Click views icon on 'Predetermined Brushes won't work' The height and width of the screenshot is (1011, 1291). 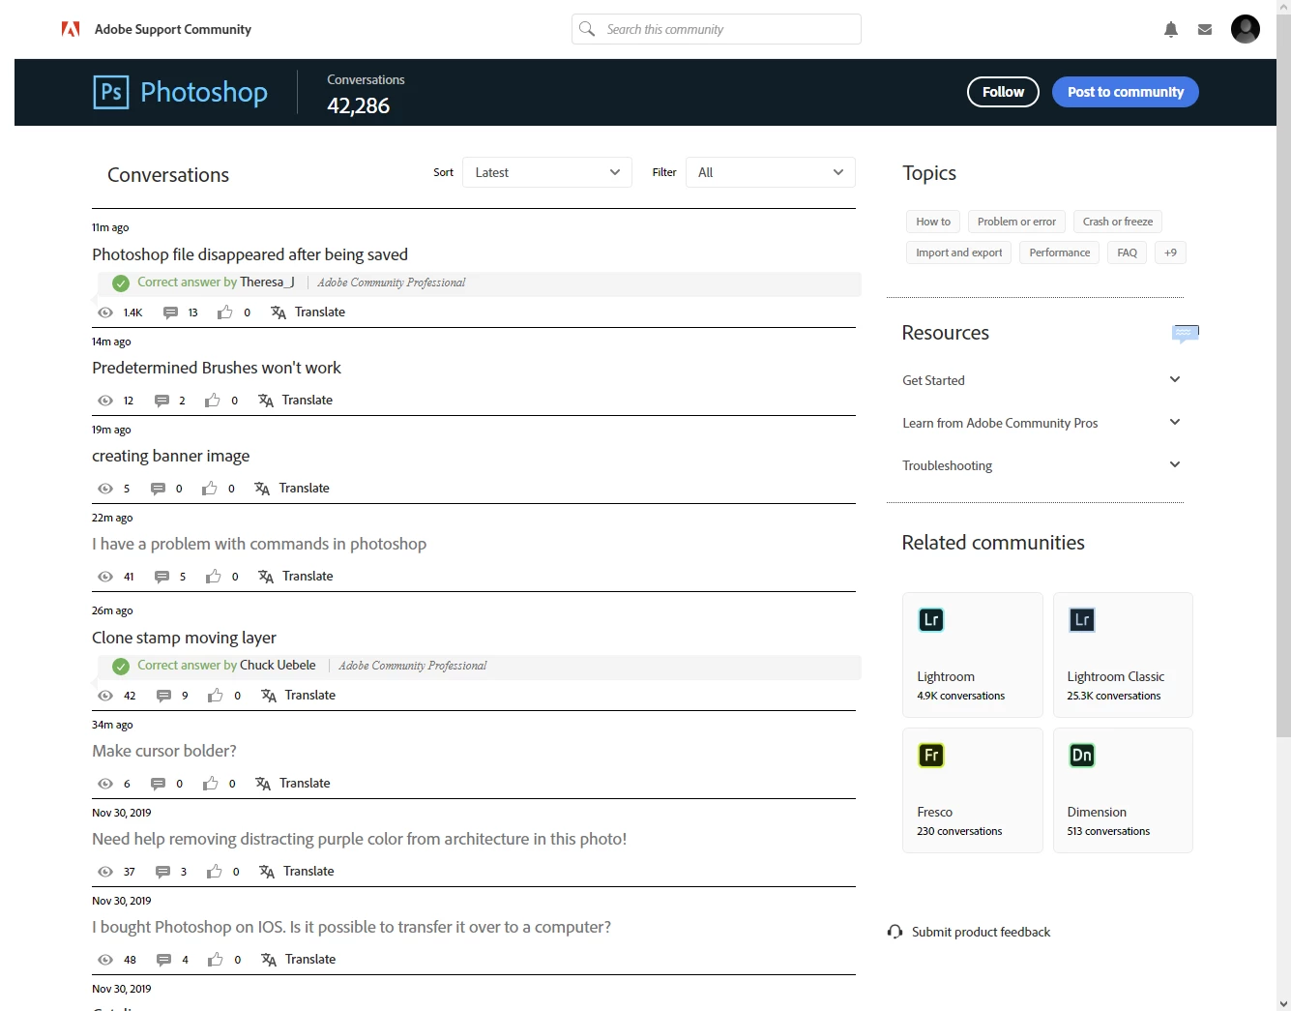(105, 401)
